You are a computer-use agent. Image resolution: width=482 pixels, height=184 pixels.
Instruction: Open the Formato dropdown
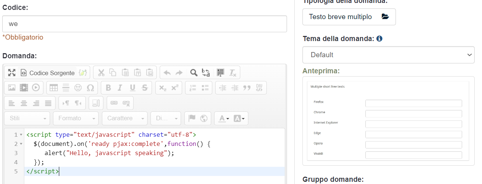point(76,118)
